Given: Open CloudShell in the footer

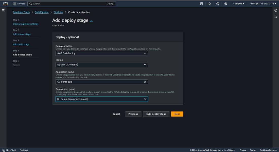Looking at the screenshot, I should click(9, 150).
